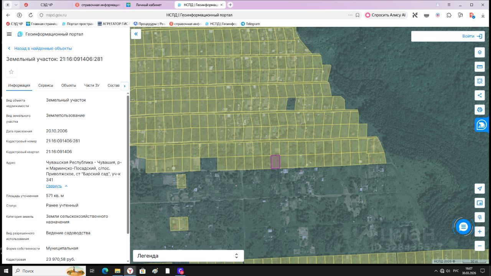Zoom out of the map

point(479,246)
